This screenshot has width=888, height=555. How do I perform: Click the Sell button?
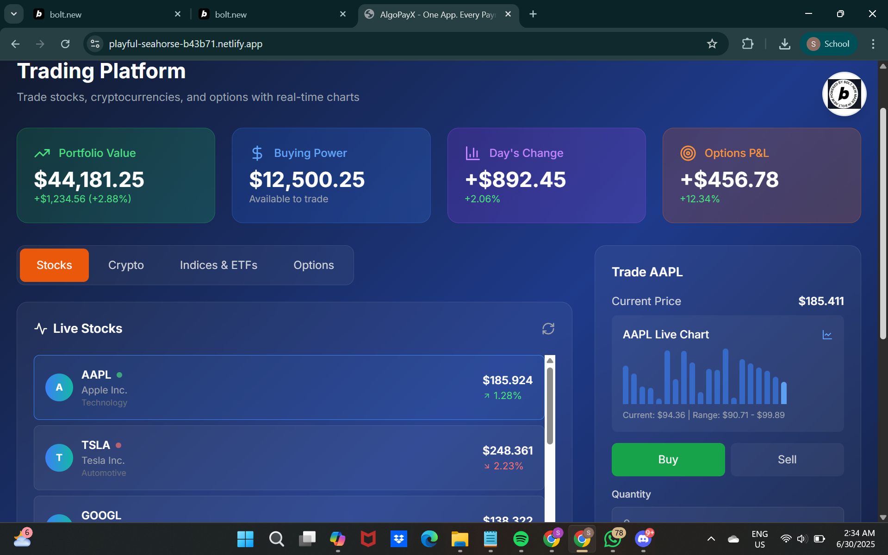point(787,460)
